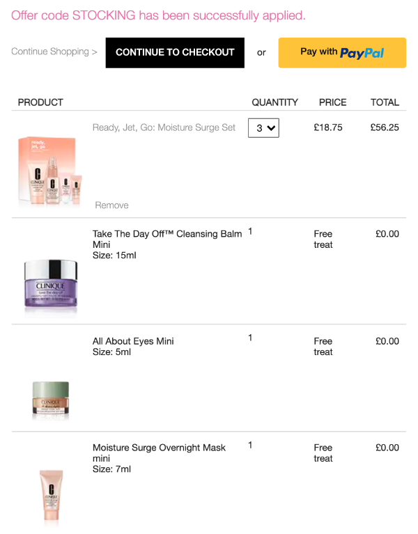418x534 pixels.
Task: Pay with PayPal button
Action: point(342,52)
